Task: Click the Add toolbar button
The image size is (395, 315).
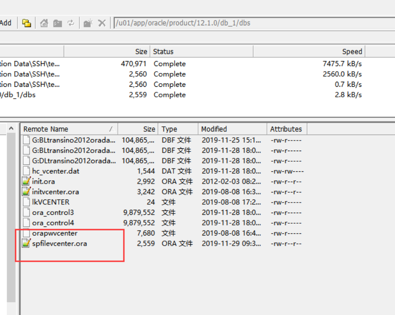Action: tap(6, 23)
